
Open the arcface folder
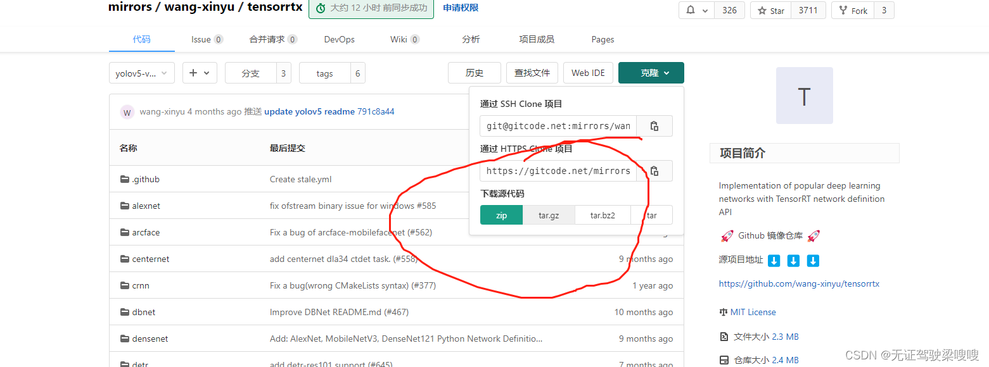pyautogui.click(x=146, y=232)
